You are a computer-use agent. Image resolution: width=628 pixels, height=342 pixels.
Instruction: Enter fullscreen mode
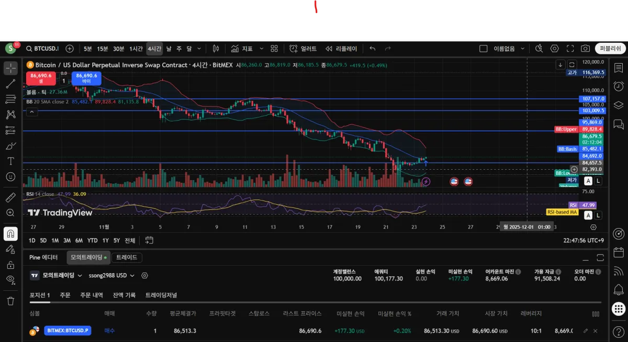pyautogui.click(x=570, y=49)
